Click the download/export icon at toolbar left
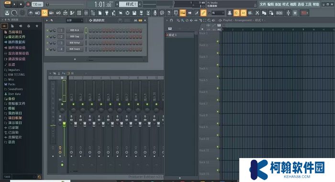 (7, 13)
